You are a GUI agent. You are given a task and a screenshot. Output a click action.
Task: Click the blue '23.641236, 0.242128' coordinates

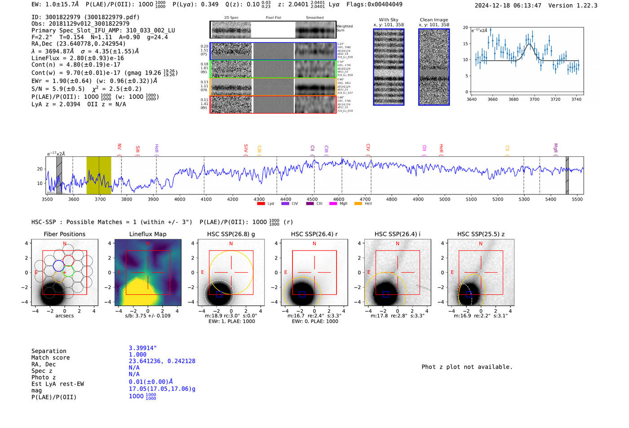[x=162, y=361]
